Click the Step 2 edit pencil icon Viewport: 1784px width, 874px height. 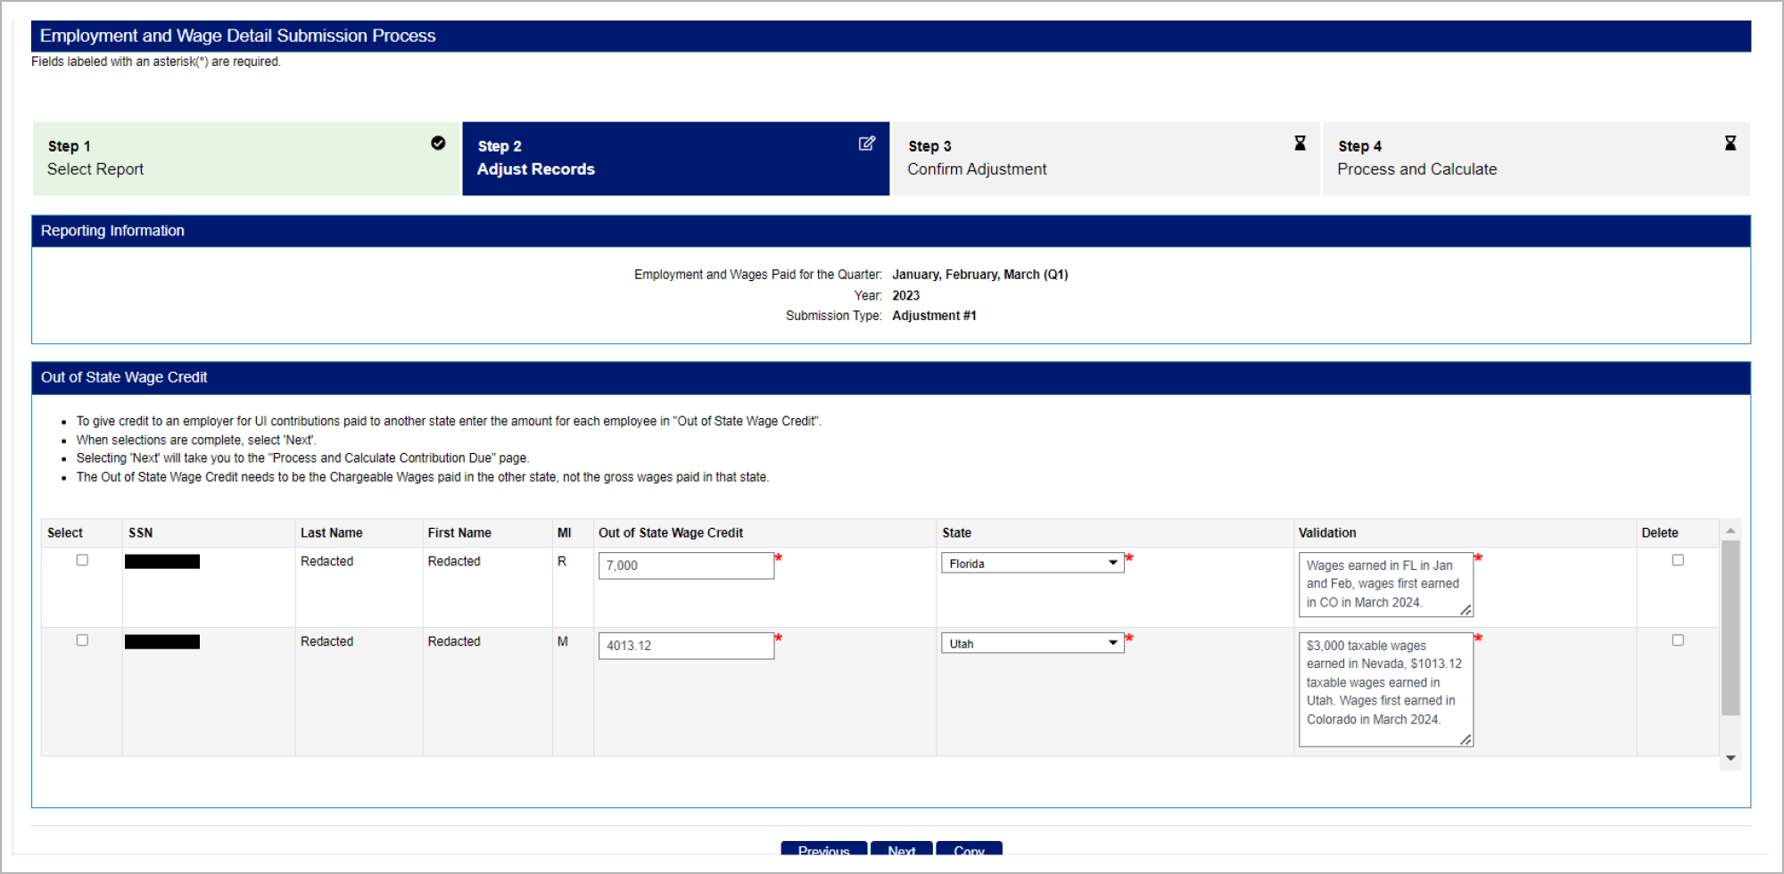[x=866, y=144]
